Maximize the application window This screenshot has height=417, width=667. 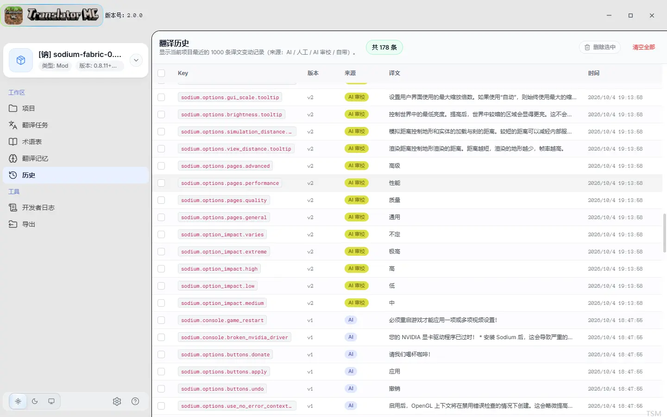(x=630, y=15)
